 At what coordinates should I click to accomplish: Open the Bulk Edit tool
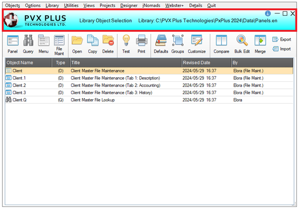[x=242, y=44]
